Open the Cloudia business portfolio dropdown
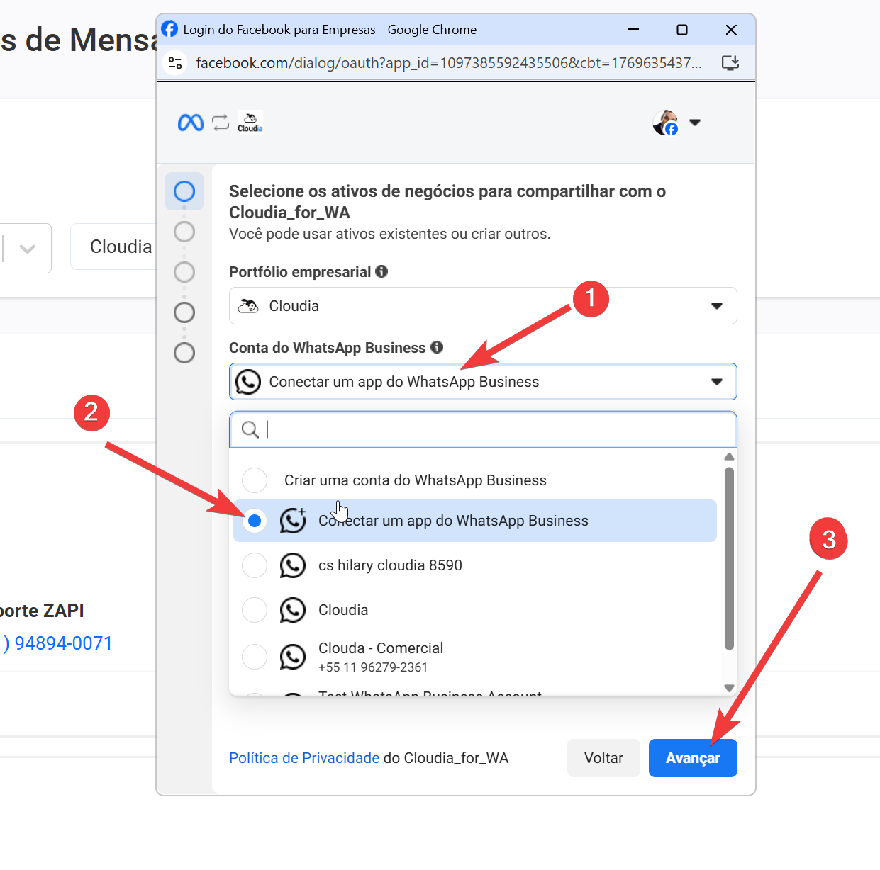This screenshot has height=870, width=880. click(x=483, y=306)
